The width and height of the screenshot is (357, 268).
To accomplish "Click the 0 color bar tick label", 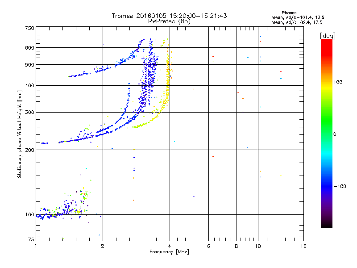I will 334,134.
